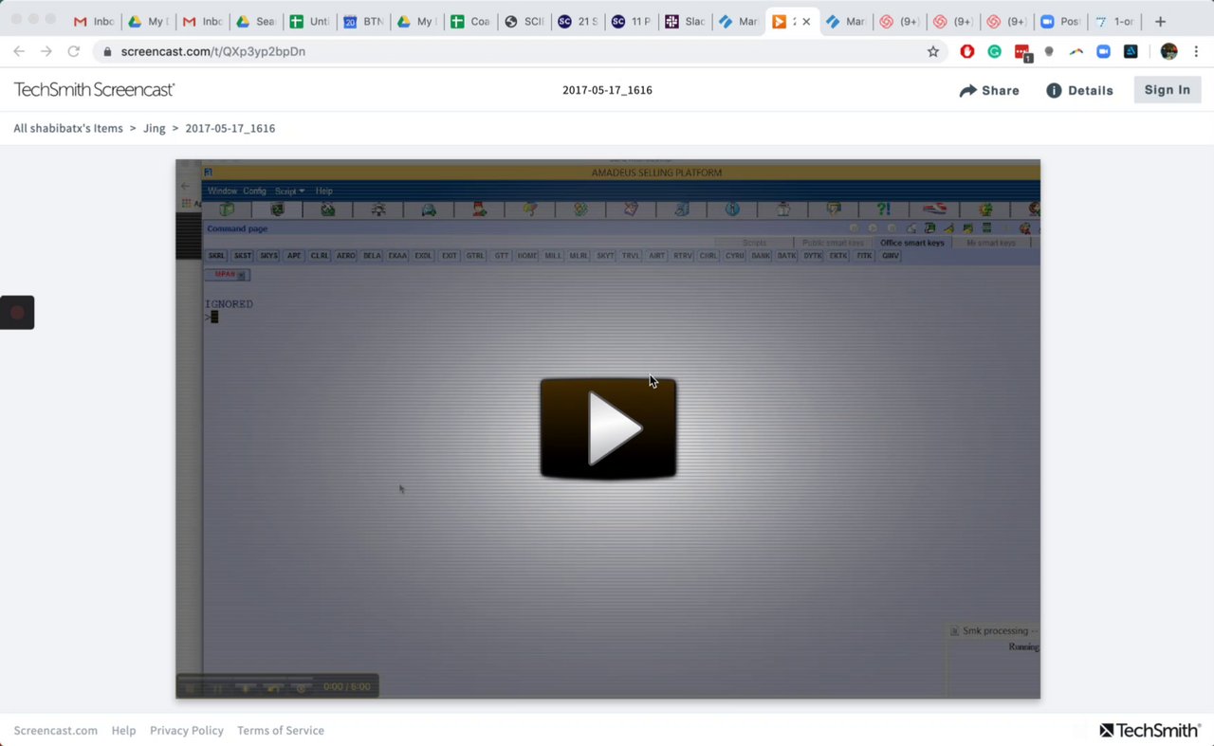Click the Share arrow icon
The width and height of the screenshot is (1214, 746).
[x=967, y=91]
